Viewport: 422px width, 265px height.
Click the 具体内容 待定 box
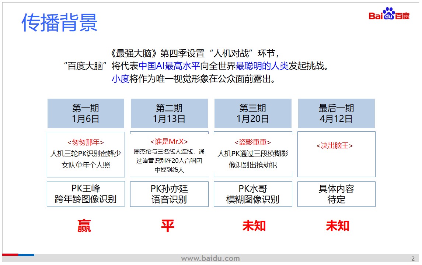336,194
